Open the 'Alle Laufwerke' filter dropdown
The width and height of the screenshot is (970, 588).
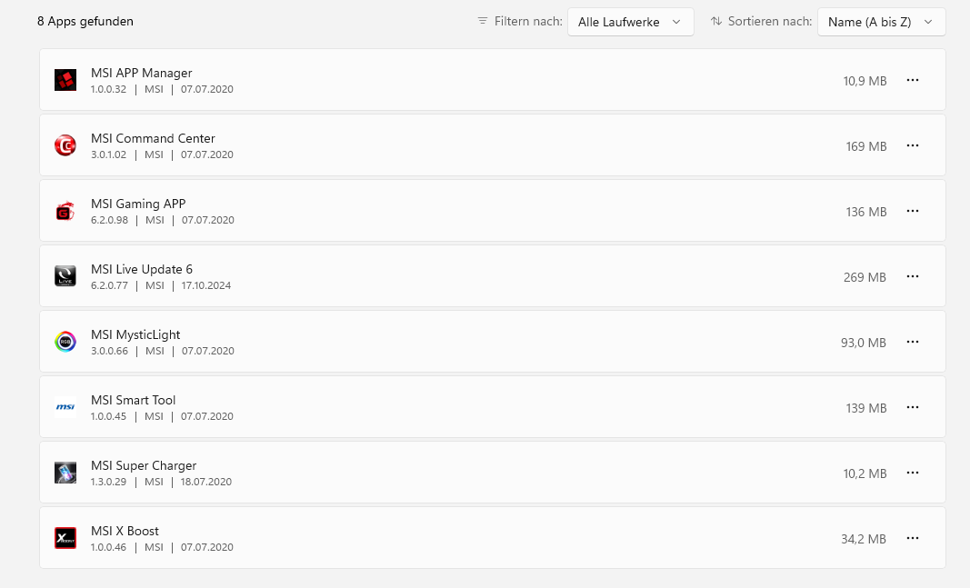[630, 22]
